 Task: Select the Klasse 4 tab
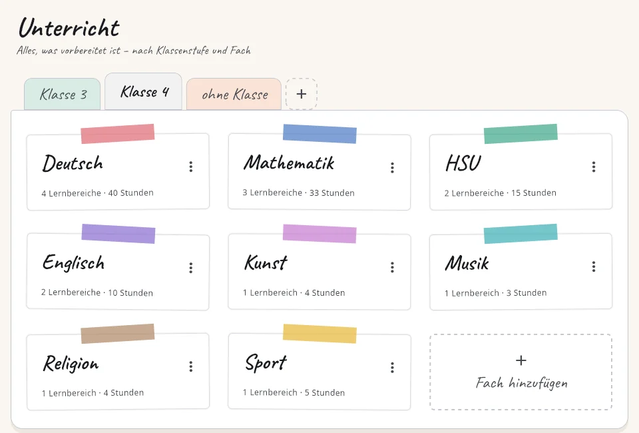pos(144,92)
